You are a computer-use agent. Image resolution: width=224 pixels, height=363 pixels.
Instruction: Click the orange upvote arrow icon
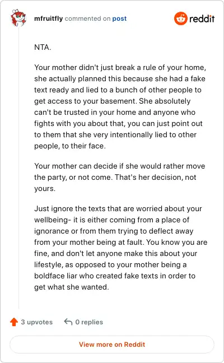pyautogui.click(x=14, y=322)
